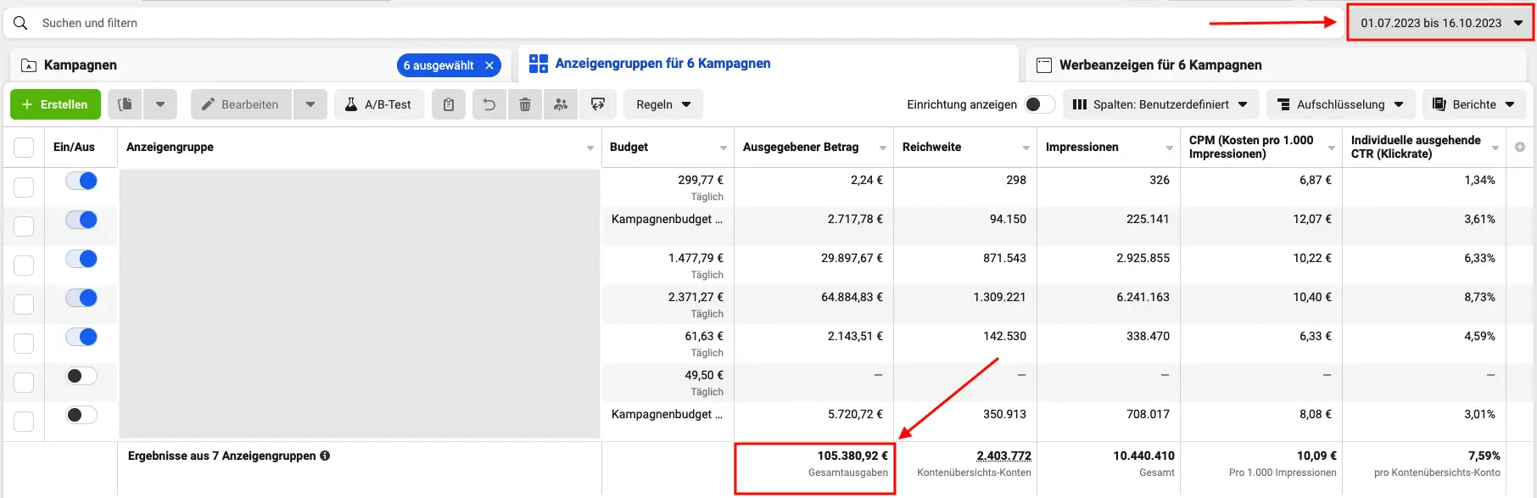The image size is (1537, 498).
Task: Click the clipboard icon in the toolbar
Action: (449, 104)
